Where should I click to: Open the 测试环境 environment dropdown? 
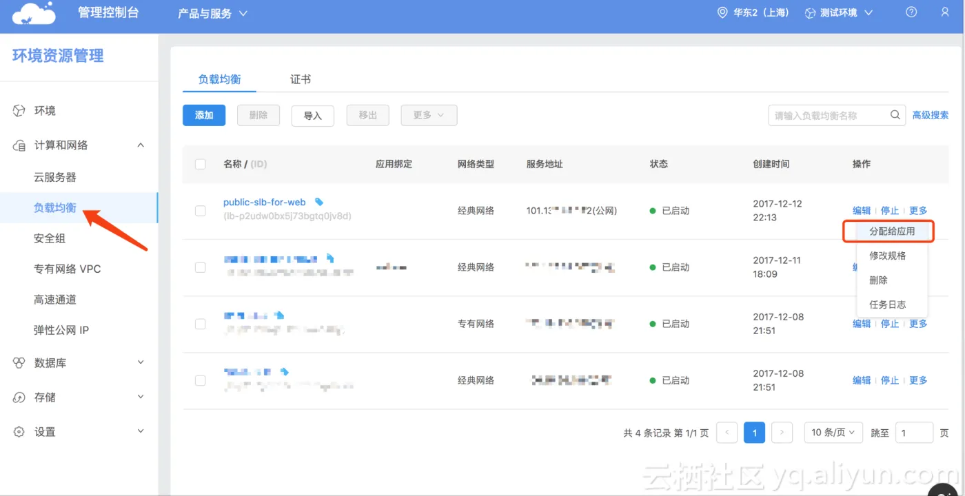click(839, 13)
